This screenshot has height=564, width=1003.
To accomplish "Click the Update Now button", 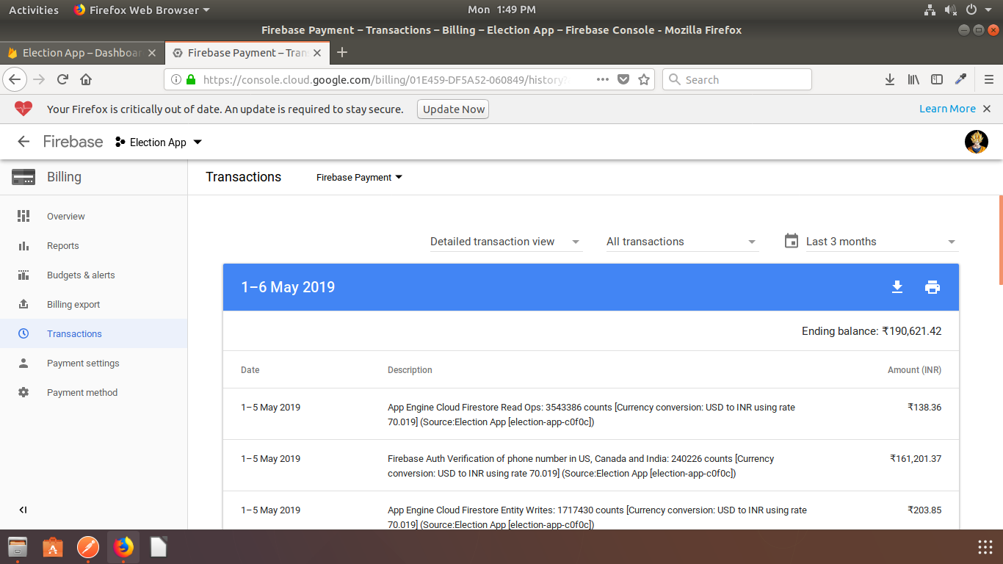I will pyautogui.click(x=454, y=109).
